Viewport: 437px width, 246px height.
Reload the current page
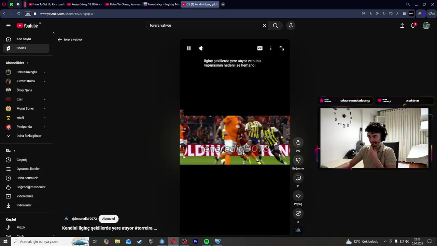19,14
